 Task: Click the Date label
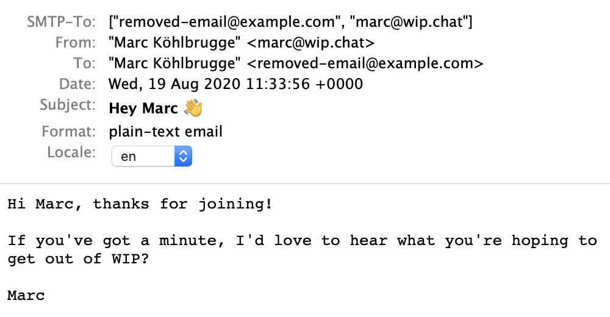[77, 84]
